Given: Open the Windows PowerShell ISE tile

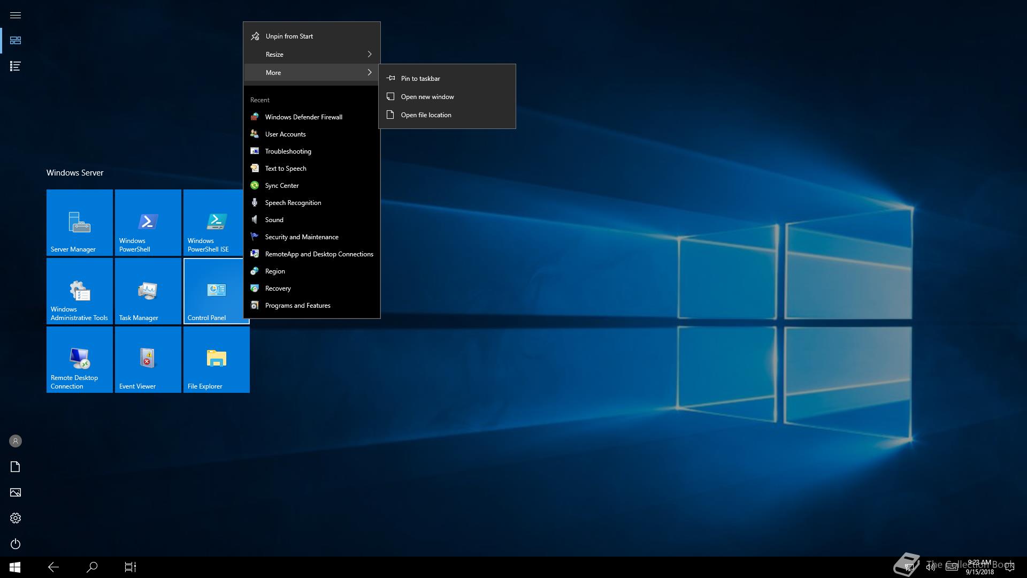Looking at the screenshot, I should pos(213,223).
